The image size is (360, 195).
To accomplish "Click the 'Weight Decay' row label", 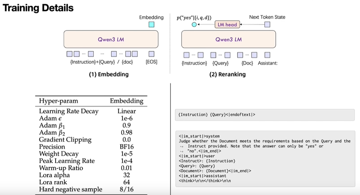I will click(59, 154).
